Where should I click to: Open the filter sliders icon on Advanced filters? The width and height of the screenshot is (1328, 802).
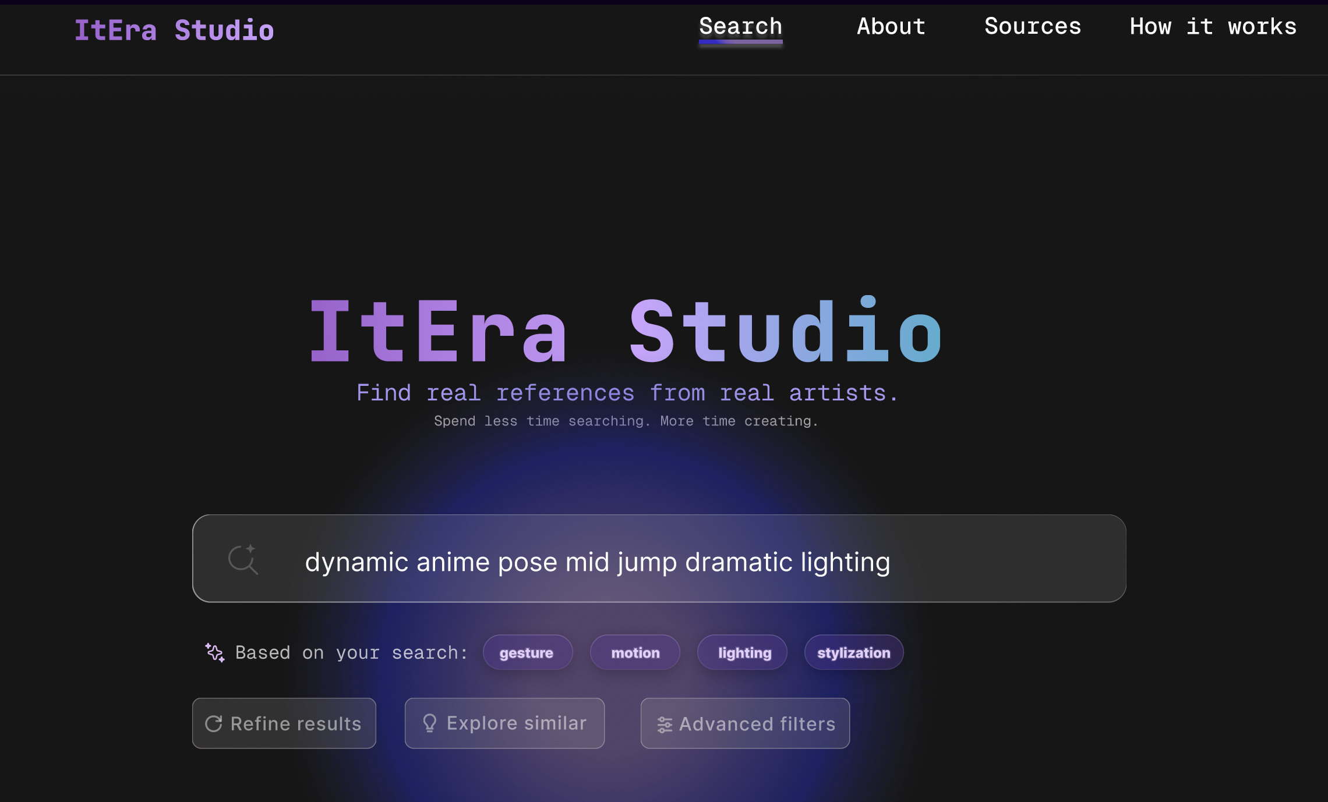[665, 723]
